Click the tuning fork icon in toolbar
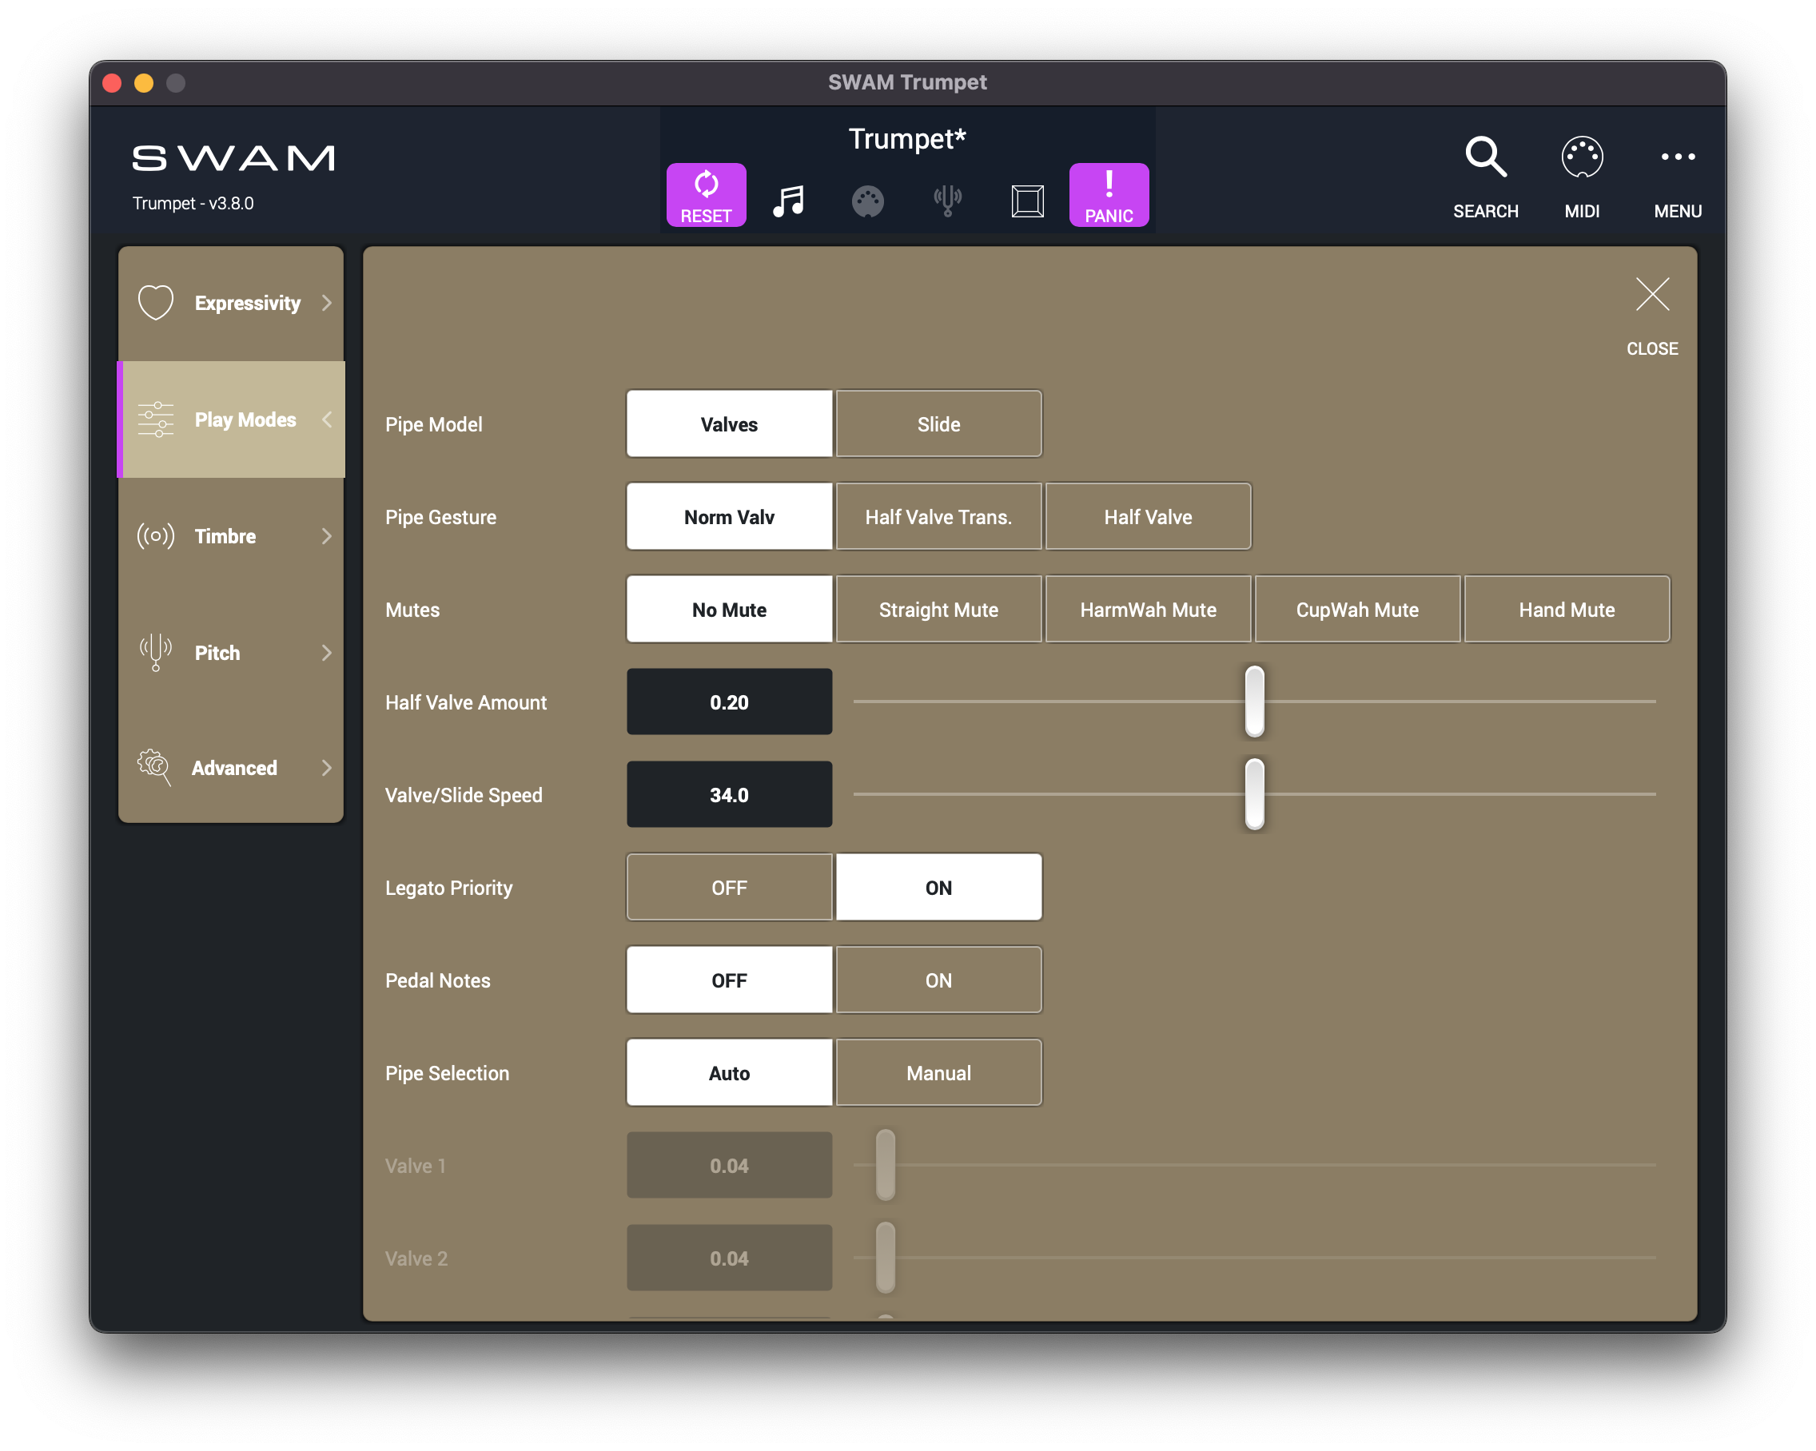This screenshot has width=1816, height=1451. [946, 201]
